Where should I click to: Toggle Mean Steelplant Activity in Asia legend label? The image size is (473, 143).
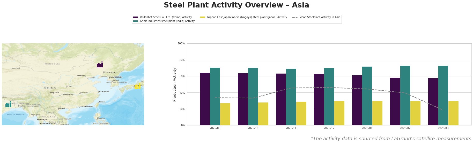(320, 17)
